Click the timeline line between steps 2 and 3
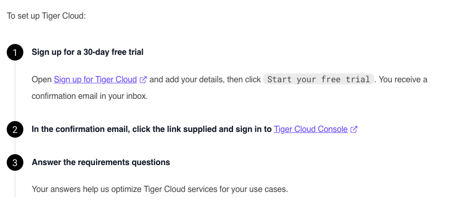 click(15, 146)
